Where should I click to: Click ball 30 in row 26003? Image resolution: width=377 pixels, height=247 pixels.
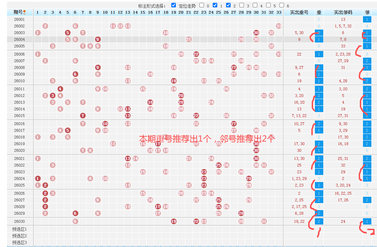coord(256,33)
